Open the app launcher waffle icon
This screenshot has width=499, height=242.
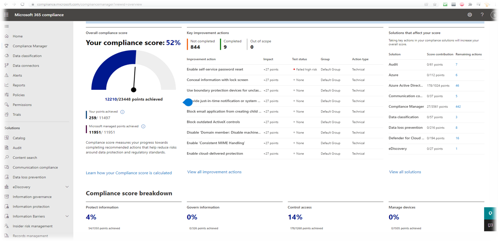[x=6, y=14]
